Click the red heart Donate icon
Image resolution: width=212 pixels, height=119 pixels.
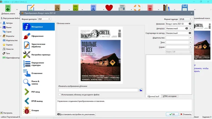pos(109,8)
